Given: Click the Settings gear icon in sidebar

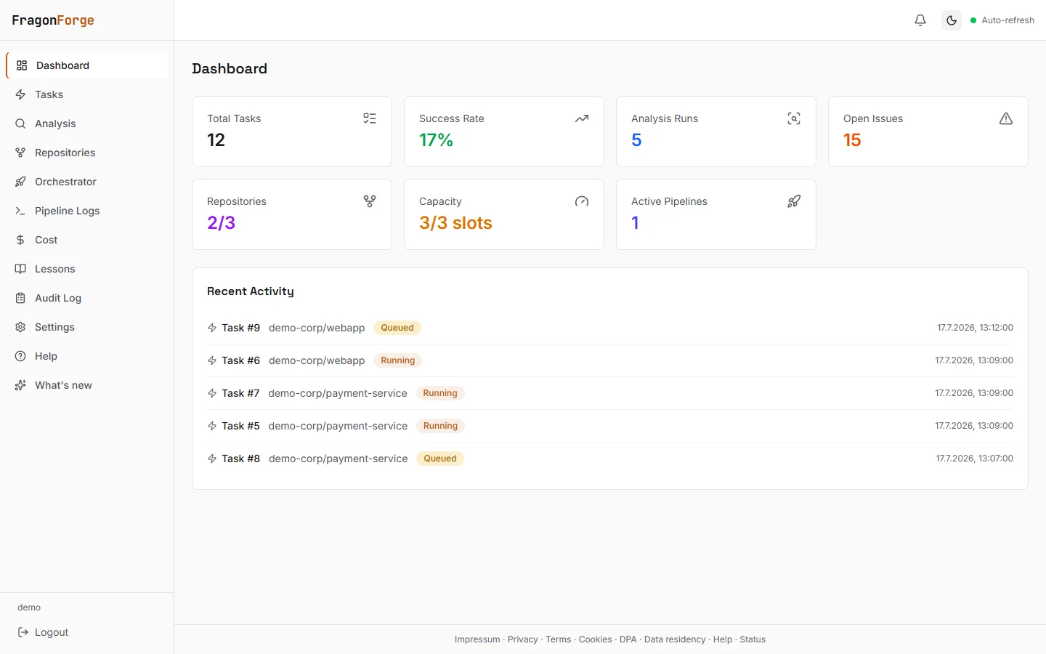Looking at the screenshot, I should point(20,327).
